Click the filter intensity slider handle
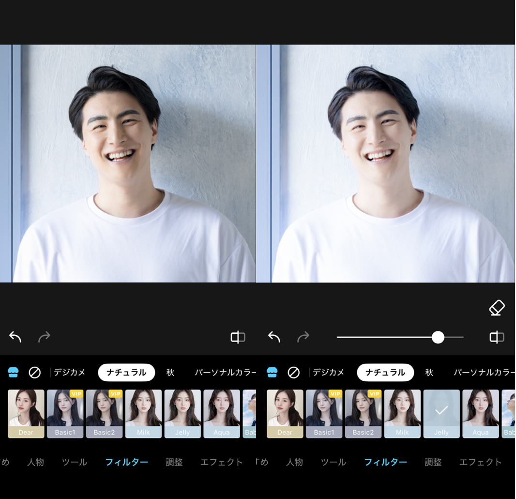Image resolution: width=516 pixels, height=499 pixels. pyautogui.click(x=438, y=337)
